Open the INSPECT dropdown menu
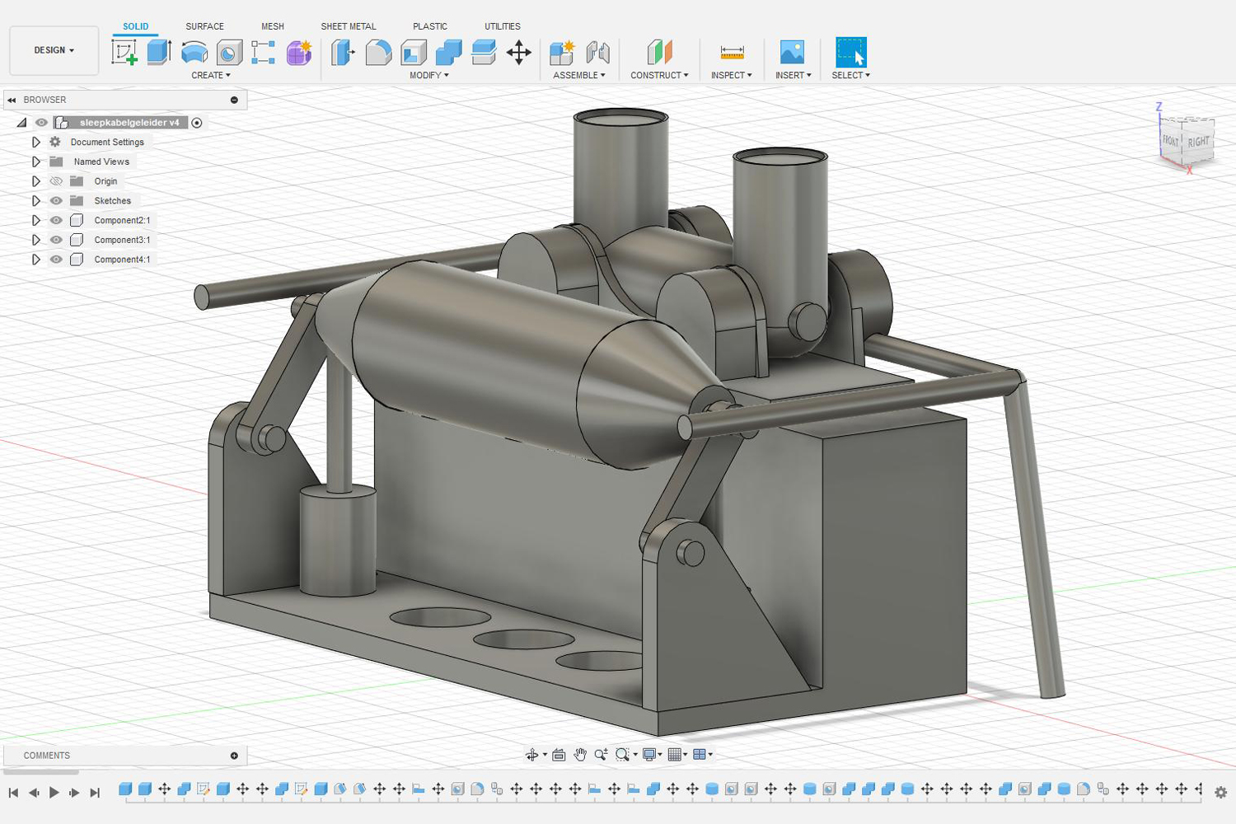 point(732,75)
